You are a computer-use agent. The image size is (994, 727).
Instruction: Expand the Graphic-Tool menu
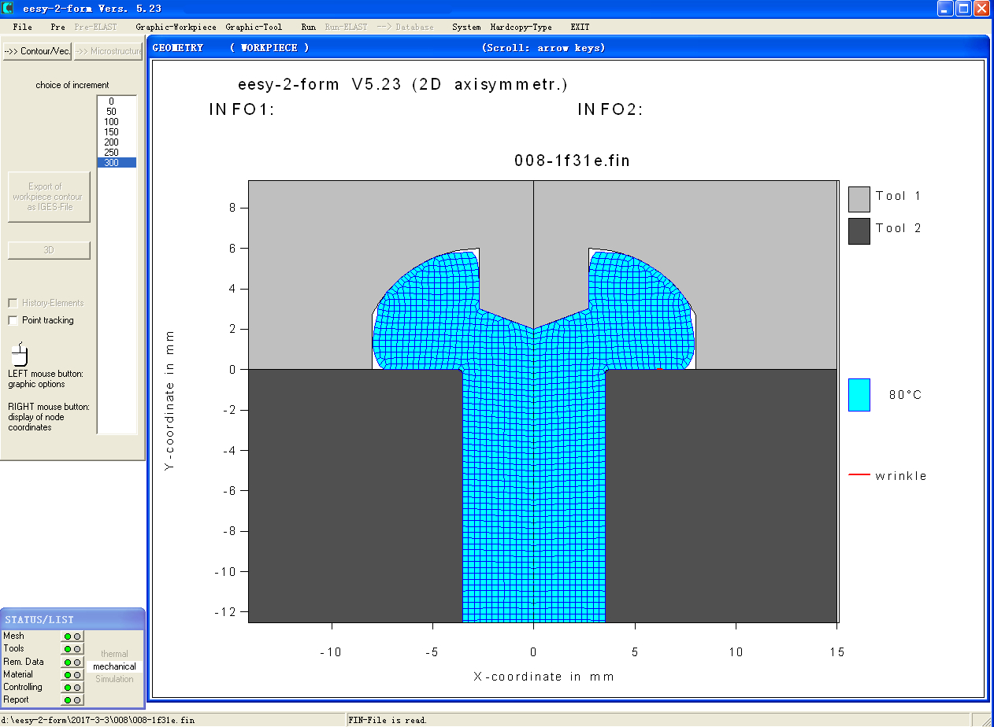(254, 27)
